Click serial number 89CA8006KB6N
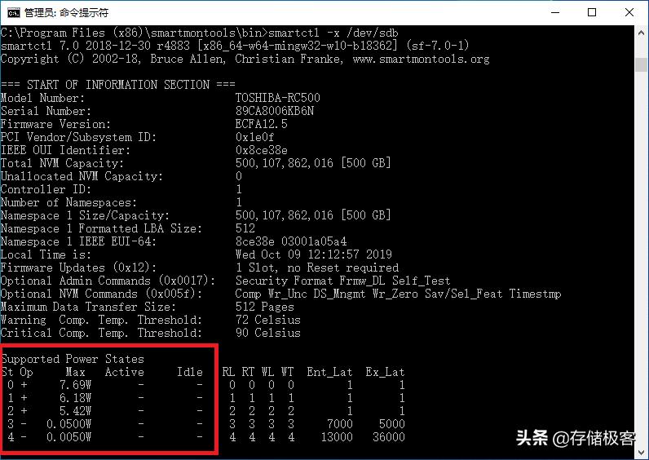This screenshot has height=460, width=649. [x=275, y=111]
